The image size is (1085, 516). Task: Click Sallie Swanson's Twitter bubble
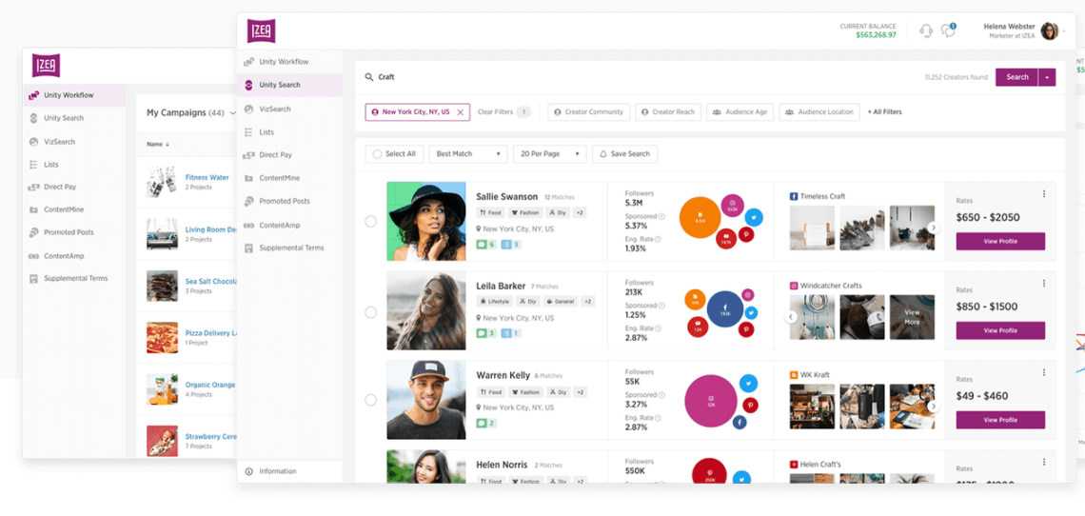click(x=754, y=217)
